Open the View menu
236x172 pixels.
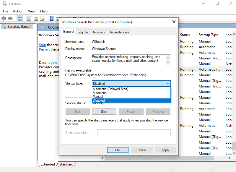(32, 11)
